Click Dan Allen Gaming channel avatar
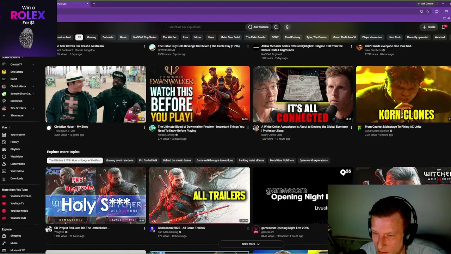451x254 pixels. coord(152,229)
